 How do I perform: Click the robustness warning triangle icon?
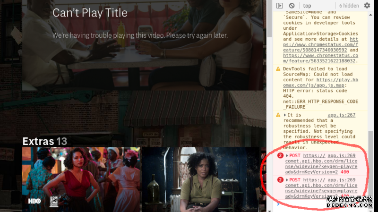278,115
